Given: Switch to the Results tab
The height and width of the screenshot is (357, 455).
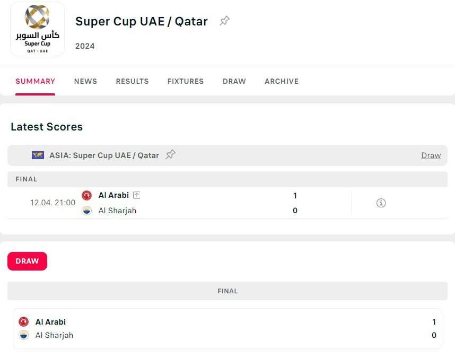Looking at the screenshot, I should point(132,81).
